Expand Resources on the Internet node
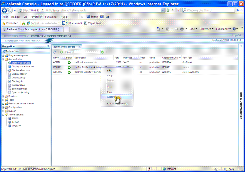 3,104
